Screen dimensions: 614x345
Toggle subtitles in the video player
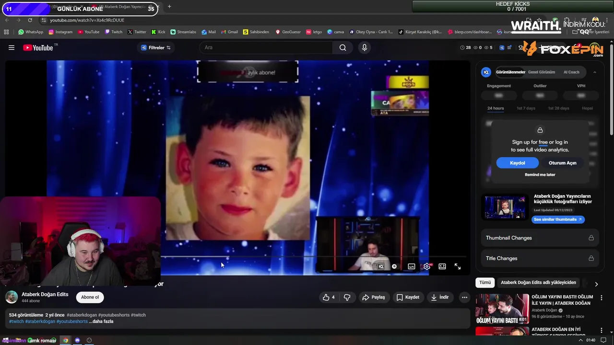pyautogui.click(x=412, y=266)
